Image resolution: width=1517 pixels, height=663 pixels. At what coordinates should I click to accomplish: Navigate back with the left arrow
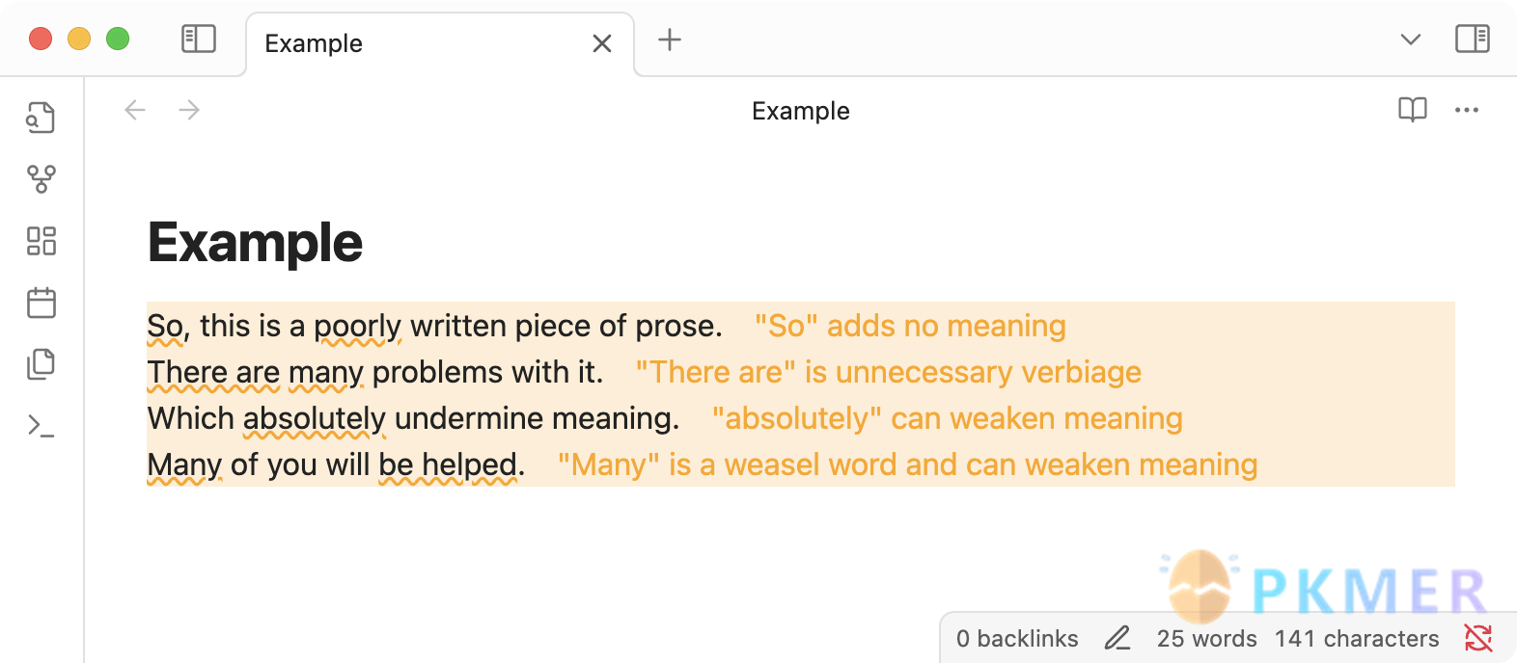135,110
